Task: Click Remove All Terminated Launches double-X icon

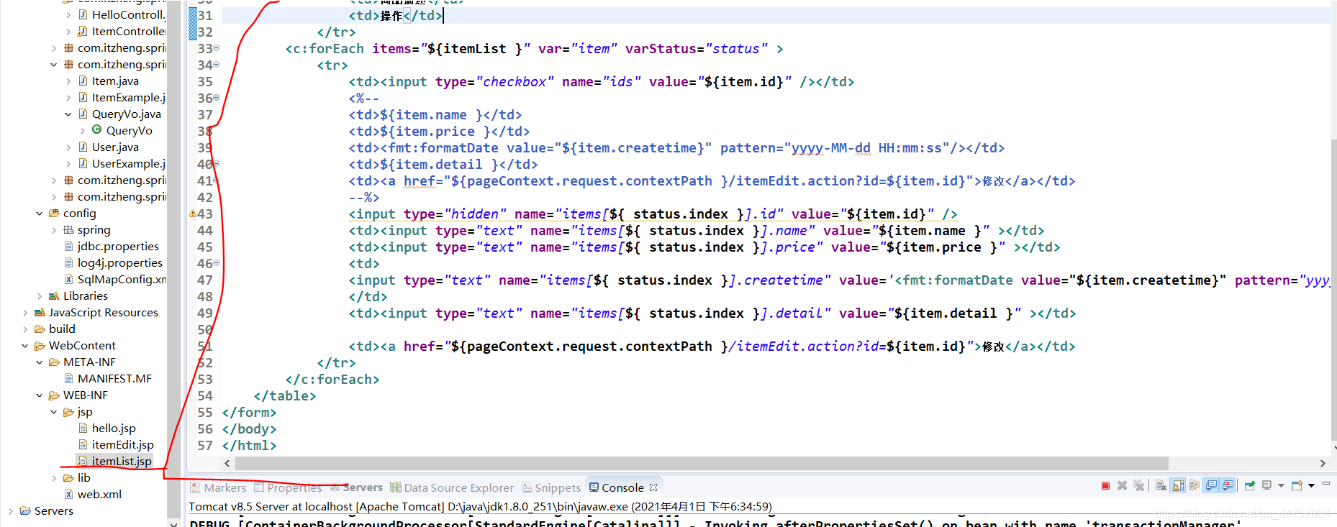Action: tap(1138, 485)
